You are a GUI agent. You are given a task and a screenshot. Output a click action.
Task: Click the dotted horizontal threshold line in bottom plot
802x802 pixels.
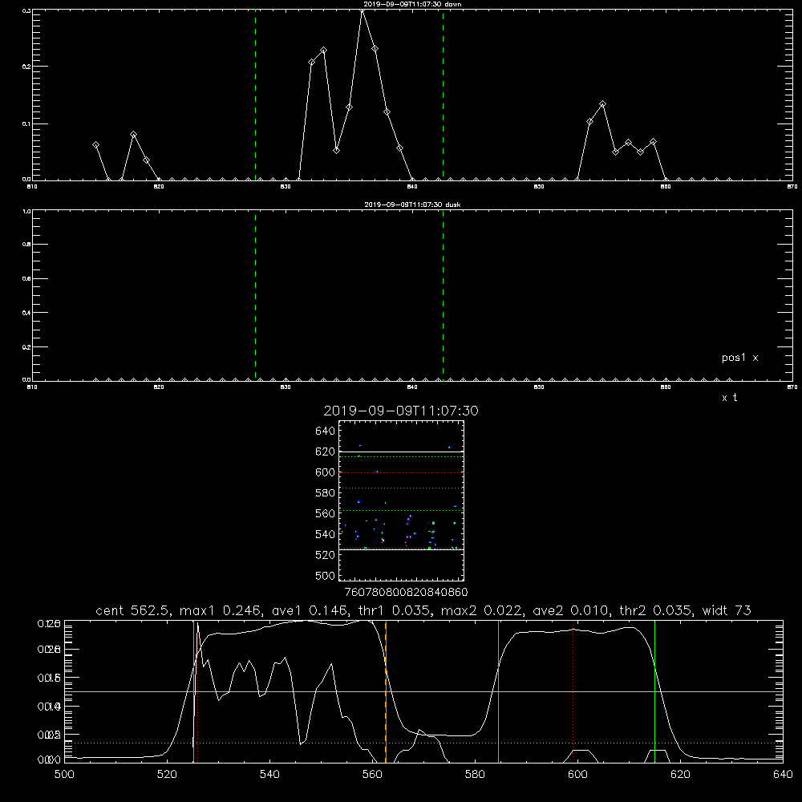tap(423, 743)
